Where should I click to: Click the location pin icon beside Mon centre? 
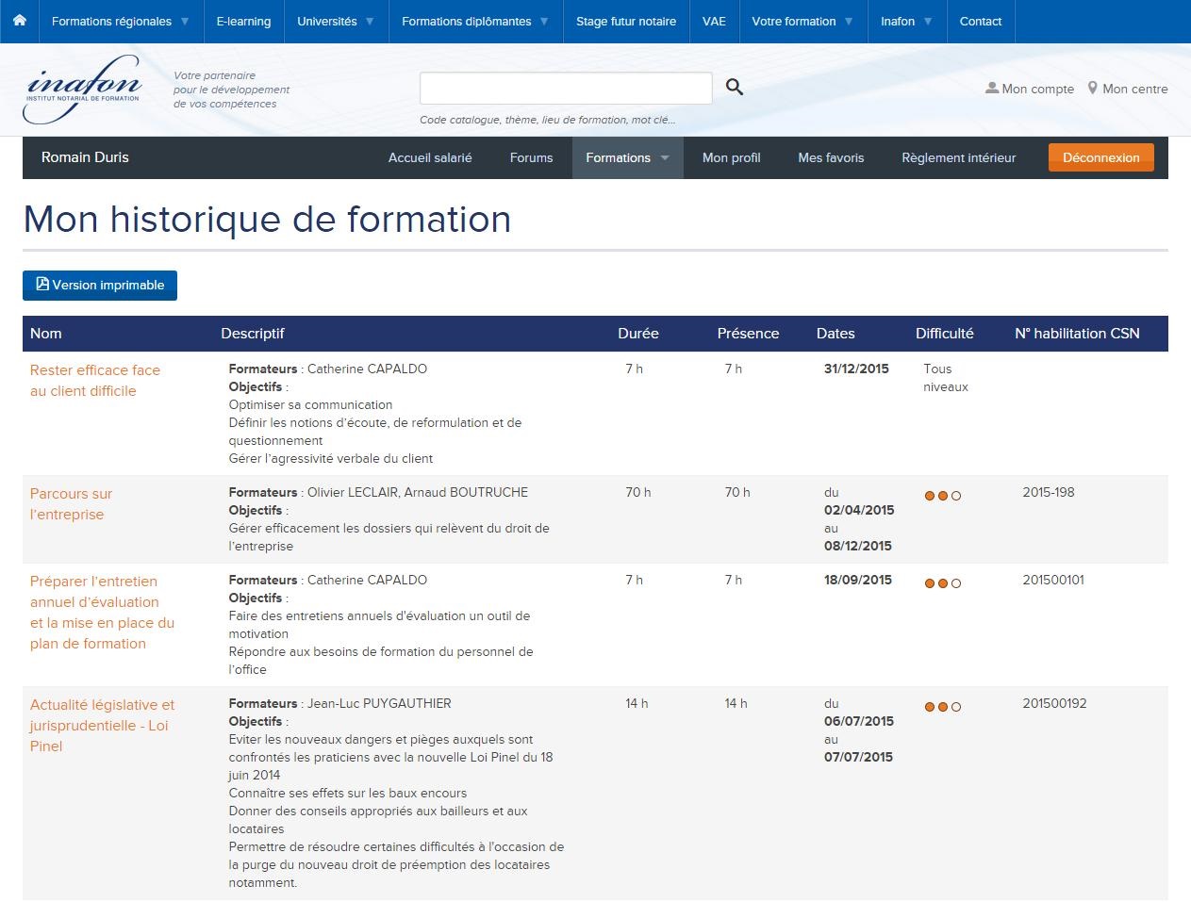click(x=1093, y=88)
